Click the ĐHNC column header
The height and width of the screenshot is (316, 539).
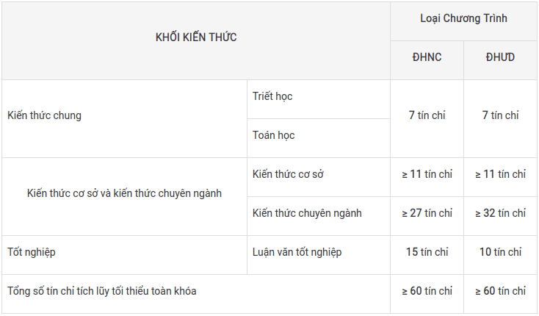pos(427,57)
